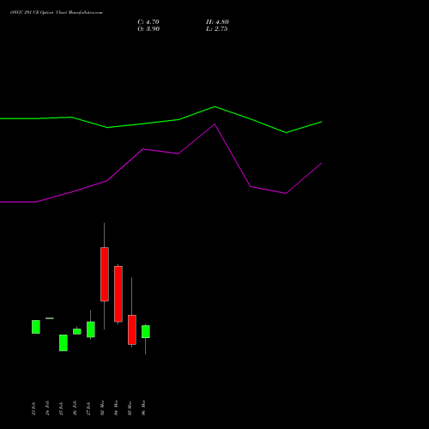
Task: Select the '23 Feb' date axis label
Action: click(x=33, y=408)
